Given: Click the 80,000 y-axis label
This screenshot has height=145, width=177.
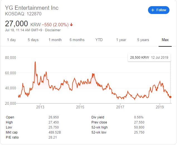Looking at the screenshot, I should click(11, 58).
